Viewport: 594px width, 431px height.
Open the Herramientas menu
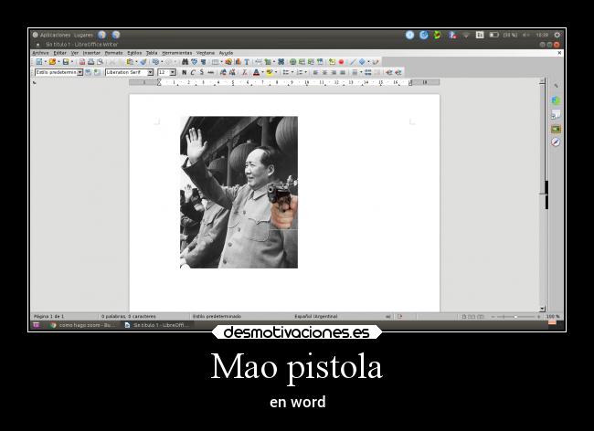pyautogui.click(x=177, y=53)
